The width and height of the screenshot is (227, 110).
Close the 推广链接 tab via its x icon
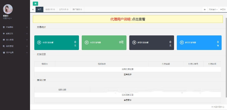coord(81,10)
